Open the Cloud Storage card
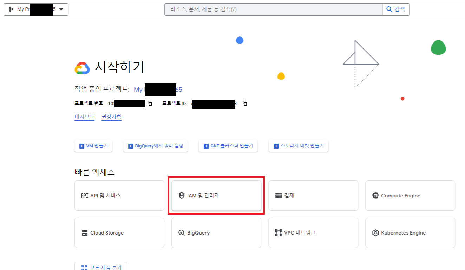The width and height of the screenshot is (465, 270). pyautogui.click(x=119, y=233)
